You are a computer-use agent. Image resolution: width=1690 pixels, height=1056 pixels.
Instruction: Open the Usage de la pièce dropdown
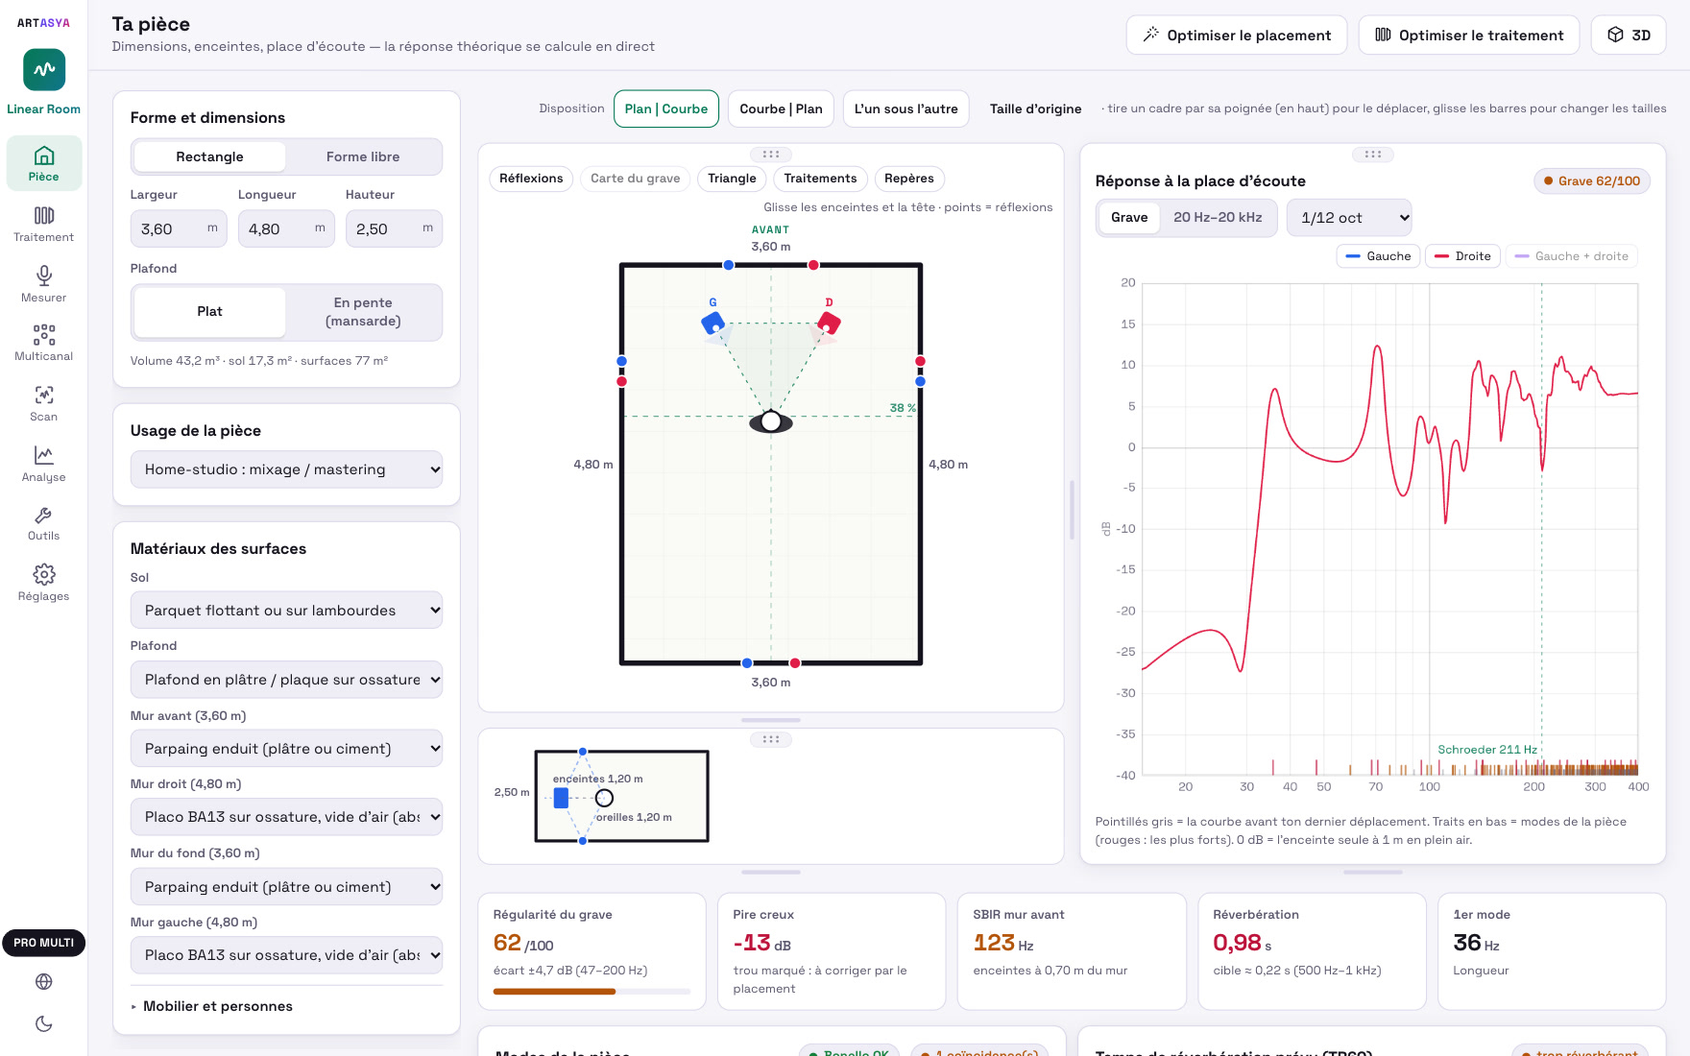click(286, 469)
